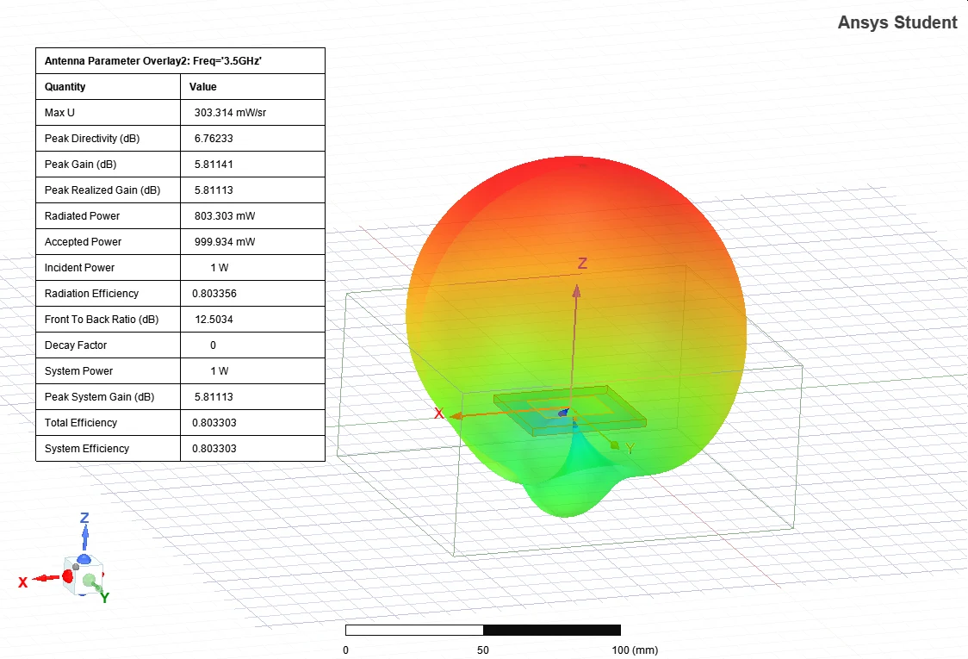Click the '100 (mm)' scale bar label
This screenshot has height=659, width=968.
pos(636,650)
